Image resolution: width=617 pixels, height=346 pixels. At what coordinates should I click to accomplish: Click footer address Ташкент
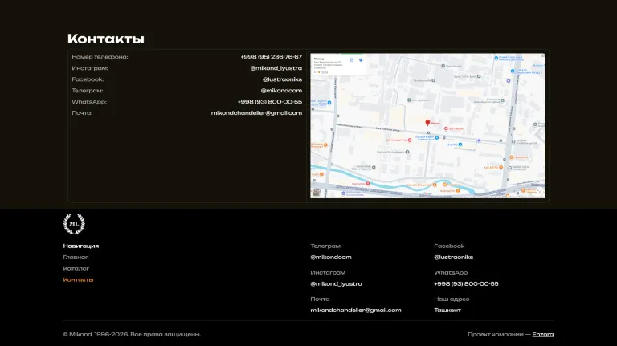pos(447,310)
